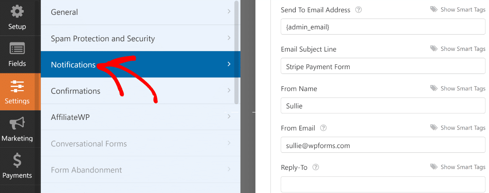Expand the Confirmations chevron arrow
489x193 pixels.
pos(229,91)
